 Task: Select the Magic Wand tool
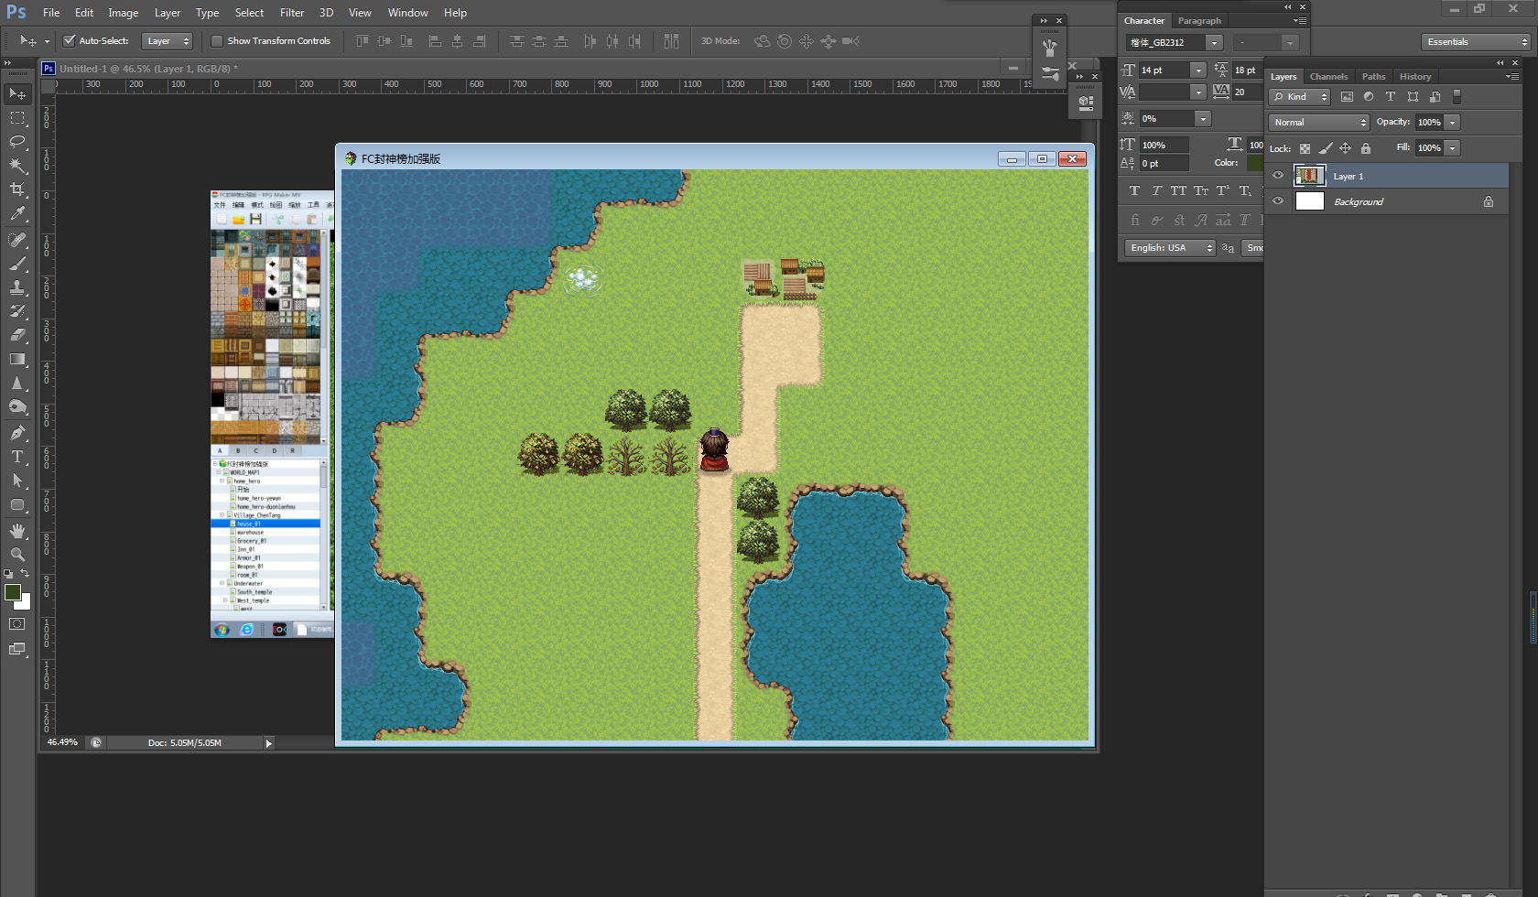[17, 166]
